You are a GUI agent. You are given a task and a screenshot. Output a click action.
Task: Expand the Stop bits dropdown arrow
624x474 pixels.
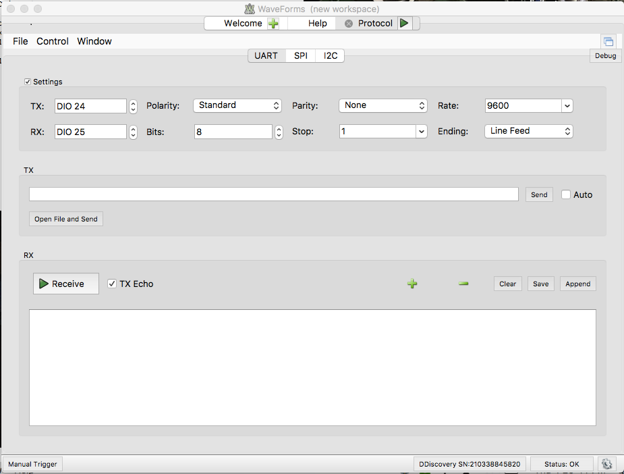point(422,132)
